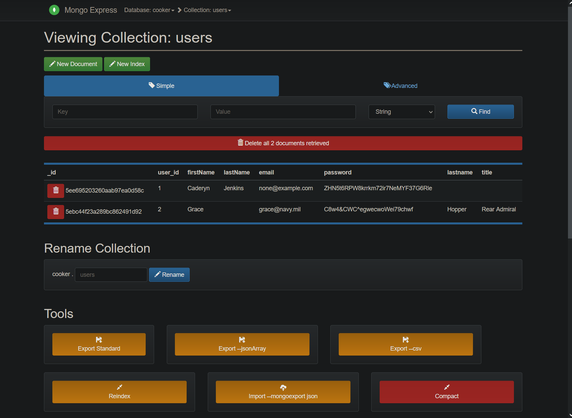Screen dimensions: 572x418
Task: Focus the Value input field
Action: [x=283, y=112]
